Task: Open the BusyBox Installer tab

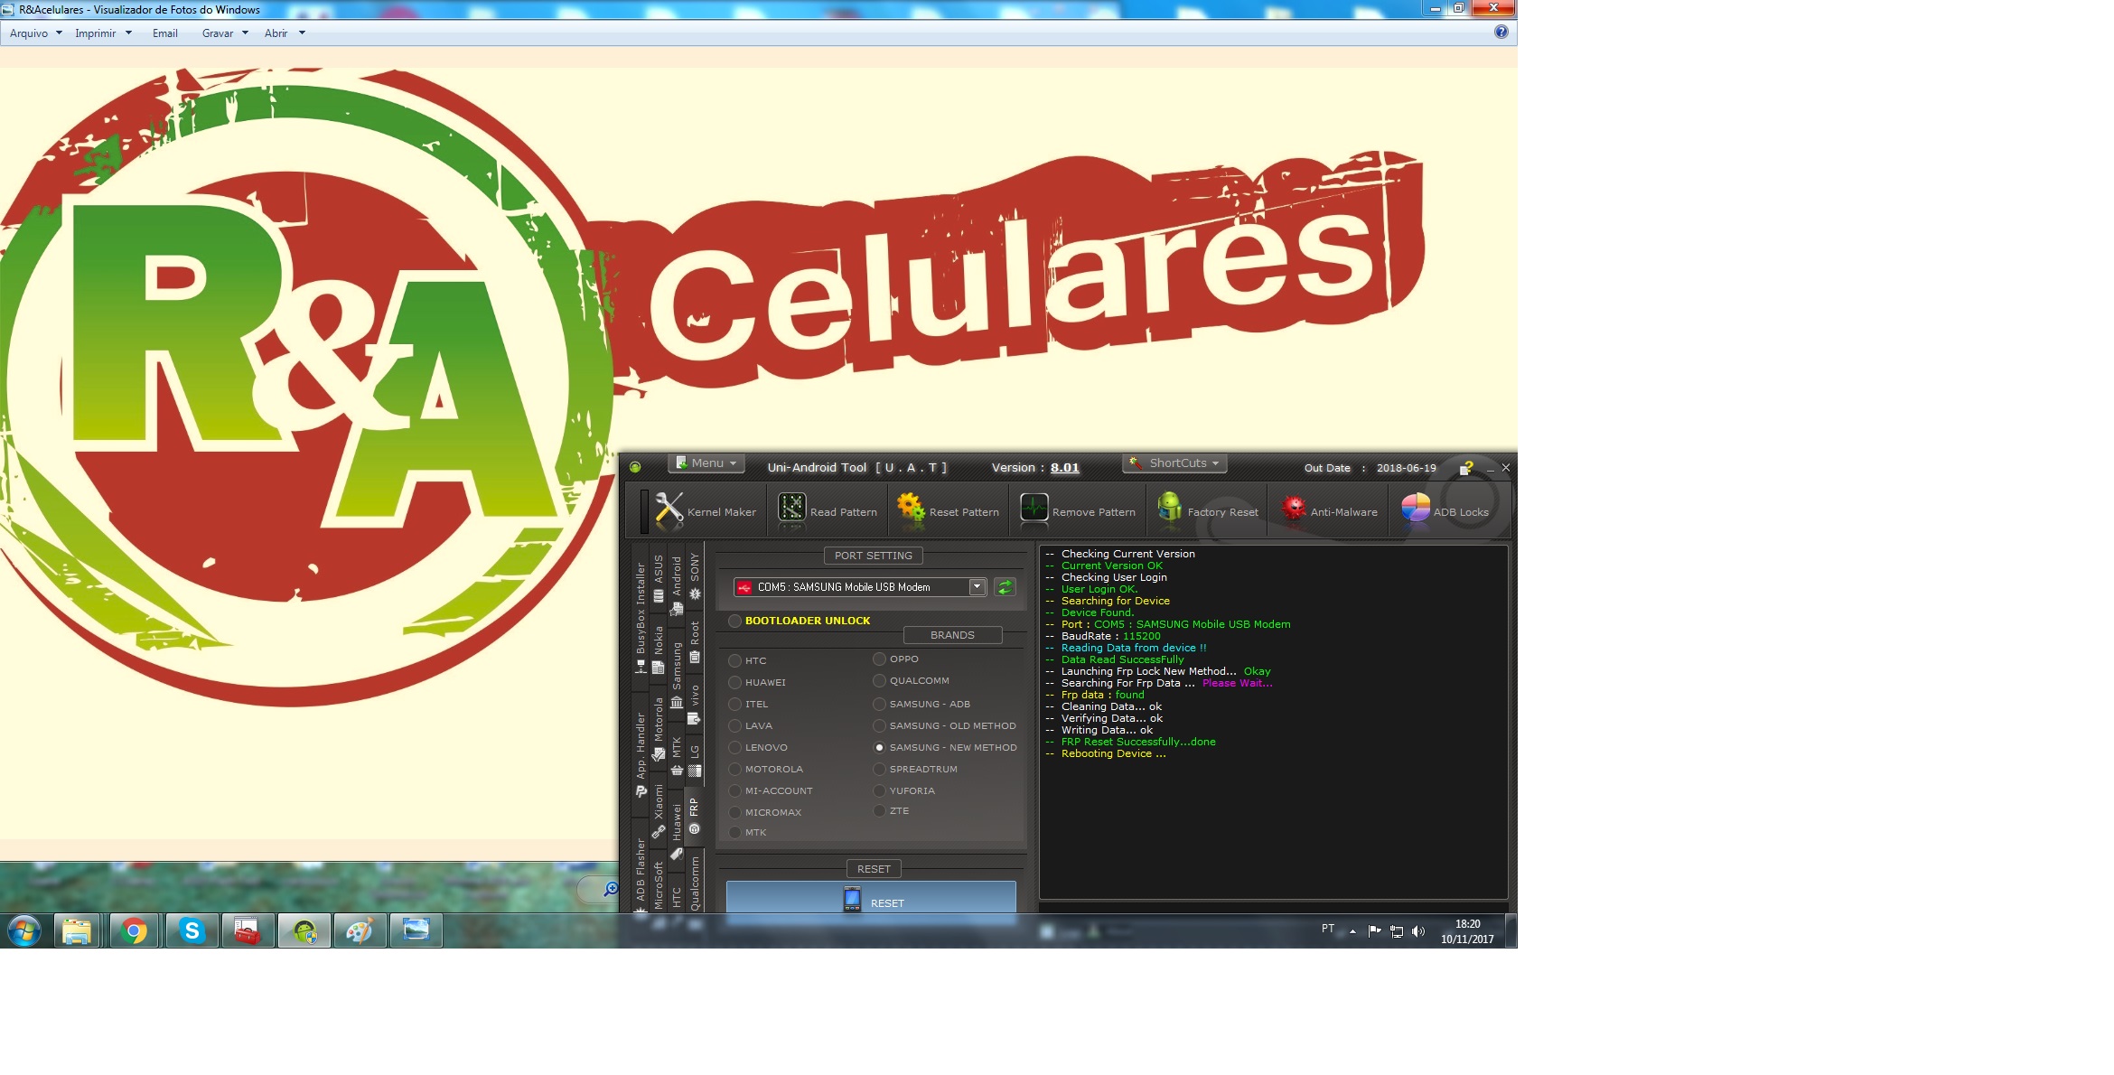Action: coord(641,618)
